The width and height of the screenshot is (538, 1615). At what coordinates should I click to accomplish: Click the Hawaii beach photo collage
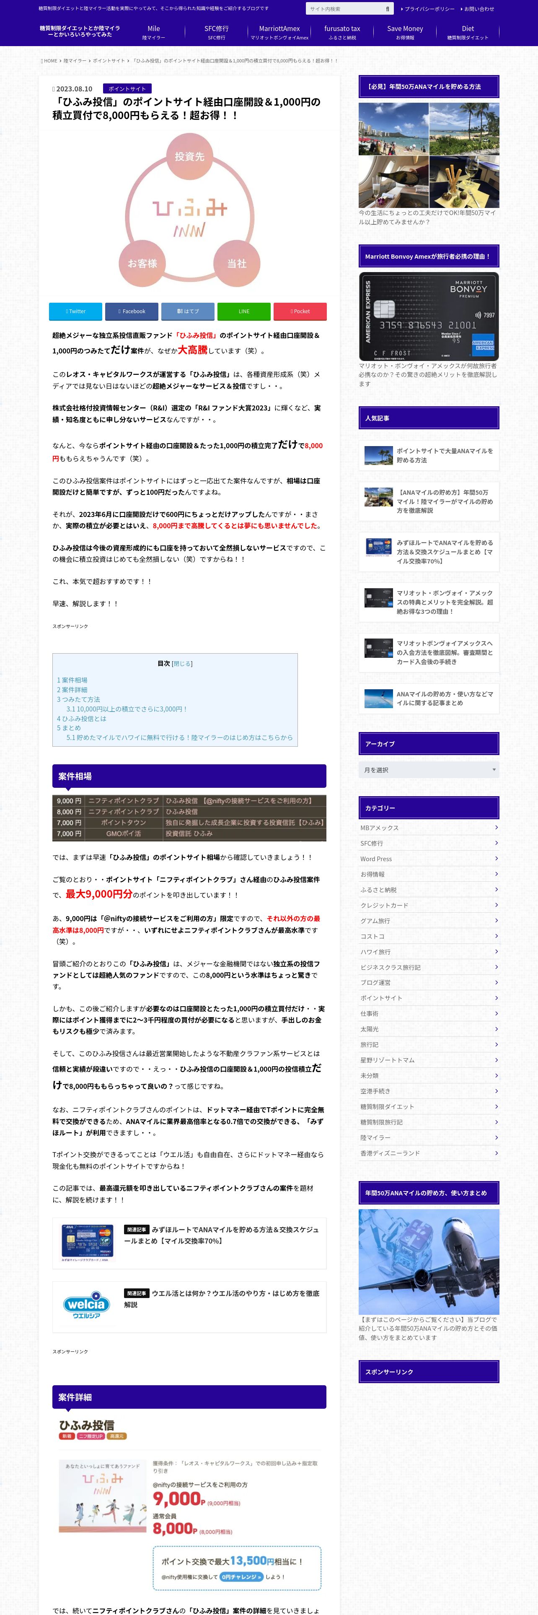pyautogui.click(x=428, y=156)
